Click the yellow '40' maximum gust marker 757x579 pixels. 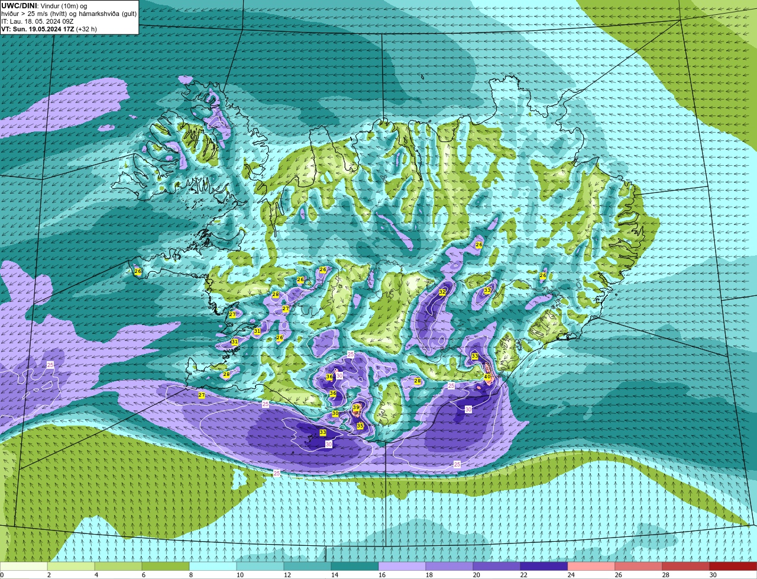[x=487, y=377]
